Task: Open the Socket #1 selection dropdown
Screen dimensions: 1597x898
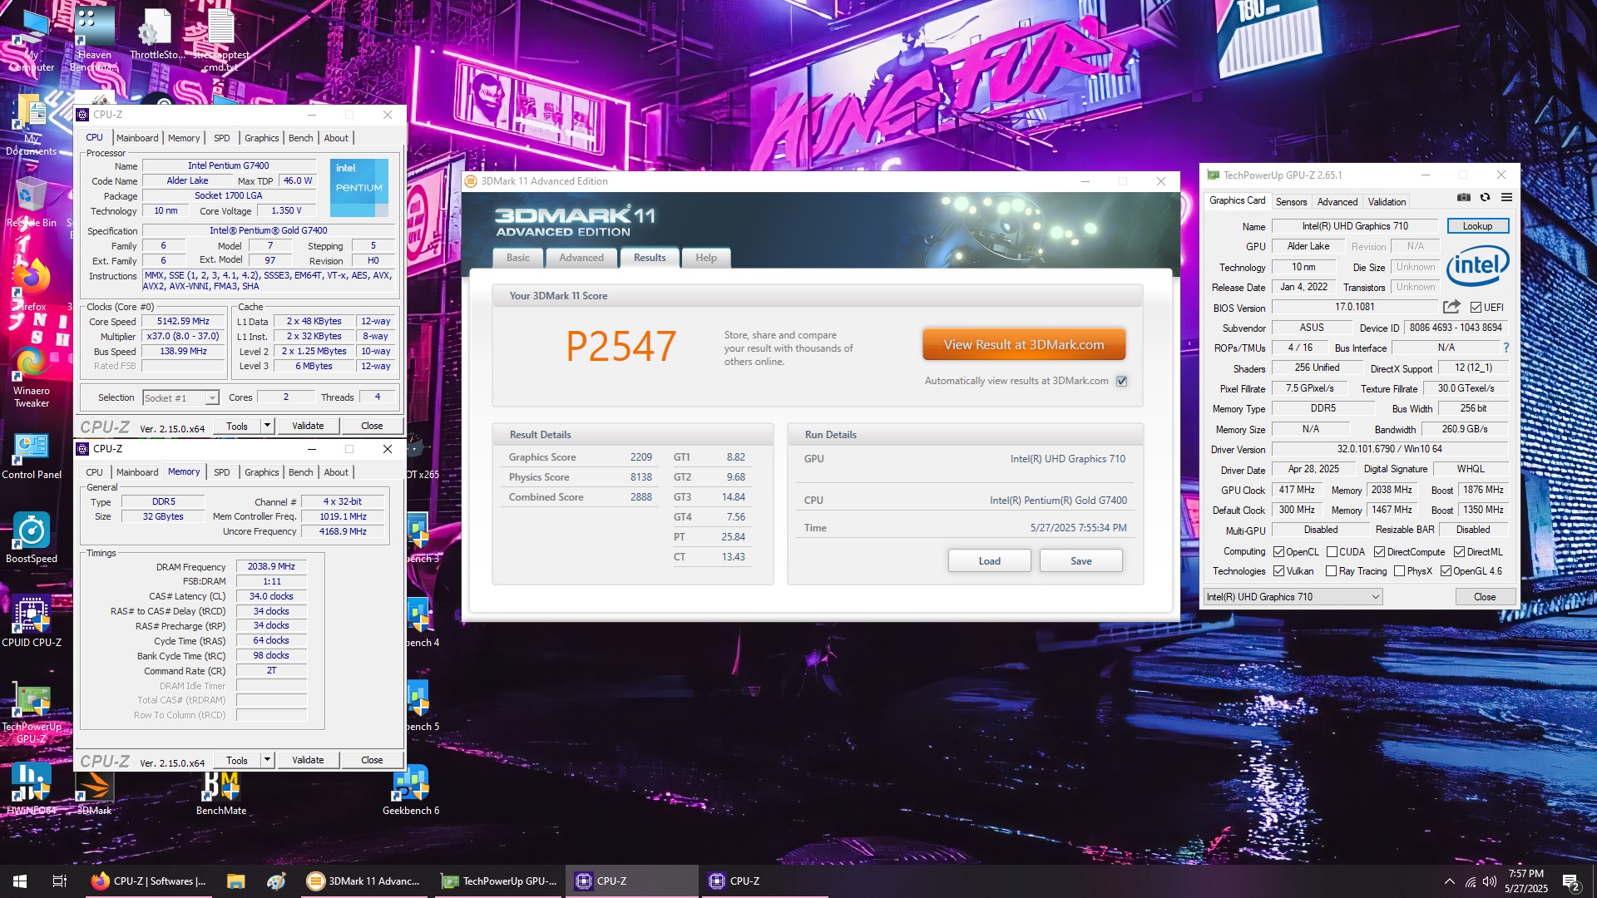Action: [x=180, y=398]
